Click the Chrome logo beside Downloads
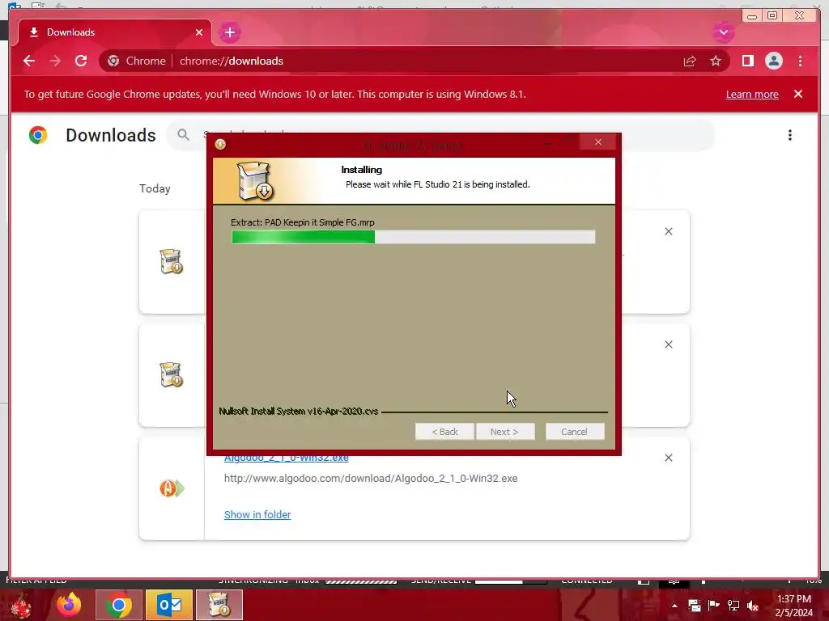 click(x=38, y=135)
